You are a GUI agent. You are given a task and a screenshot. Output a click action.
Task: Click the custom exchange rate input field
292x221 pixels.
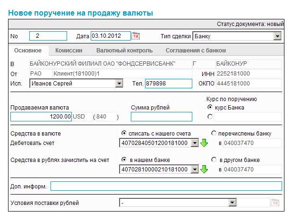pyautogui.click(x=248, y=117)
